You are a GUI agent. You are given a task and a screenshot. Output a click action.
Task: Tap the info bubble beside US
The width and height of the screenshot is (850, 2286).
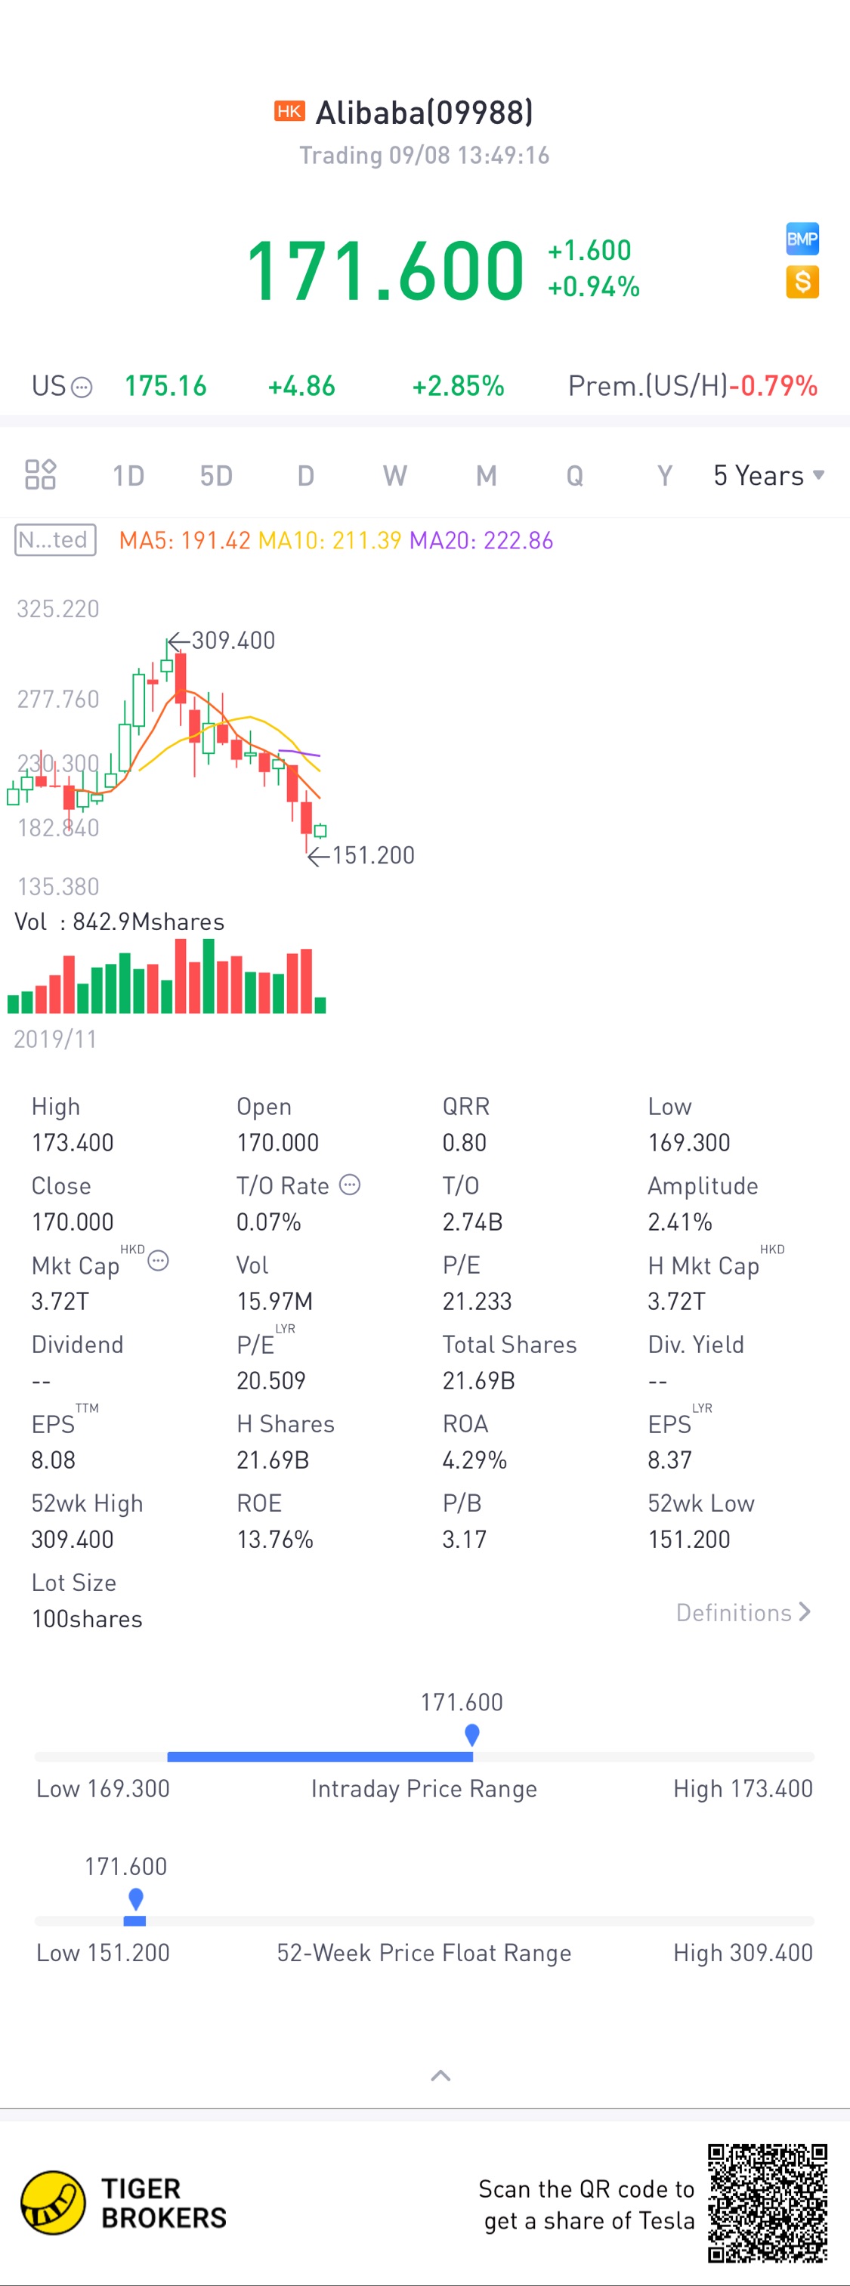point(82,387)
